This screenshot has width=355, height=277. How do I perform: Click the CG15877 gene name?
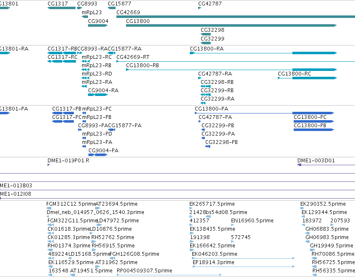coord(119,4)
